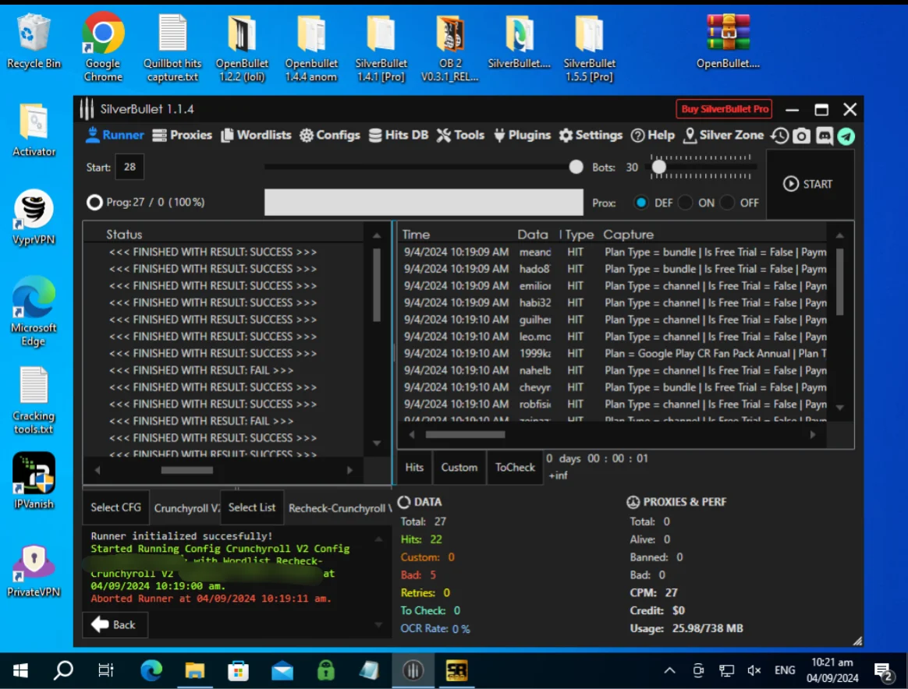Open the Silver Zone section
908x689 pixels.
724,136
